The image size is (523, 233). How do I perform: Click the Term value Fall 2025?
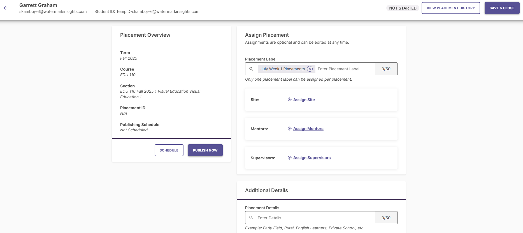pos(129,58)
